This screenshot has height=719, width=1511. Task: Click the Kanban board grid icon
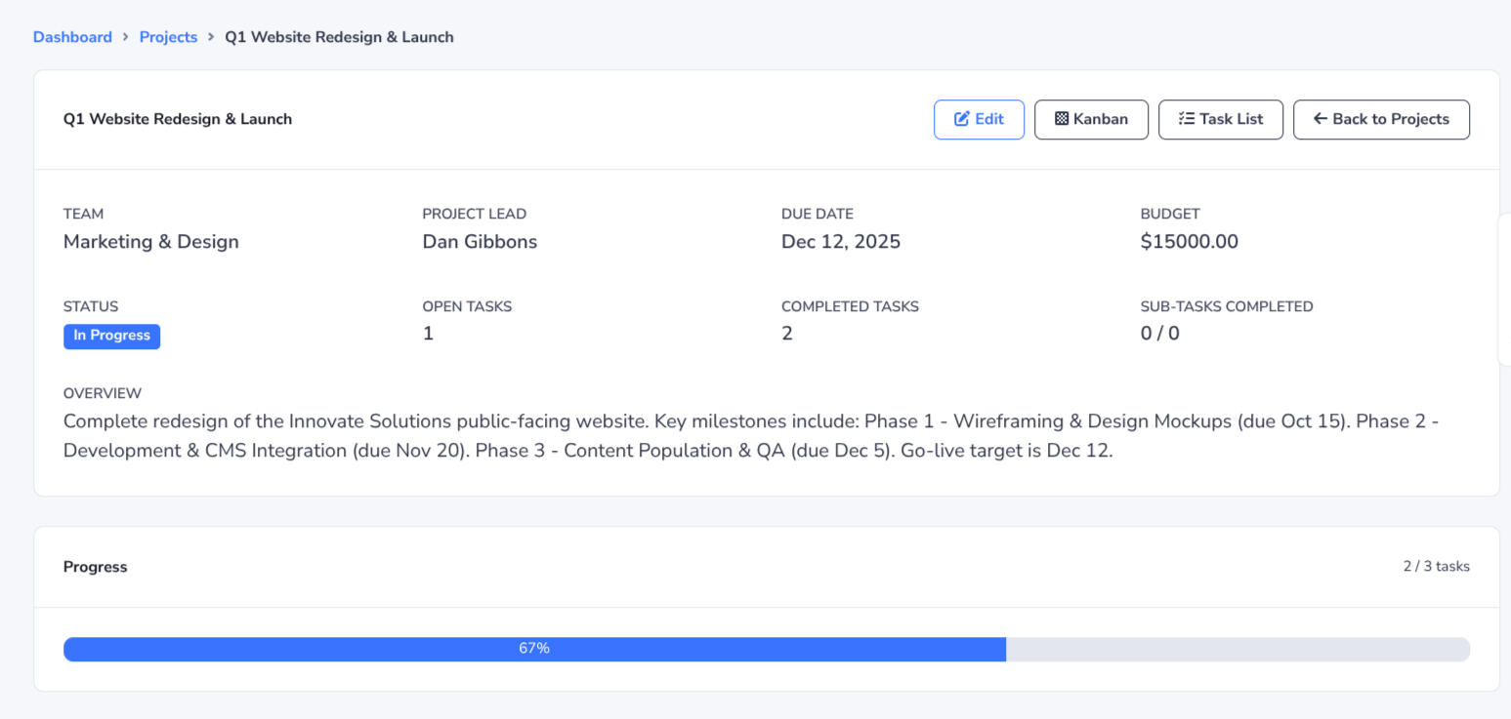coord(1062,119)
